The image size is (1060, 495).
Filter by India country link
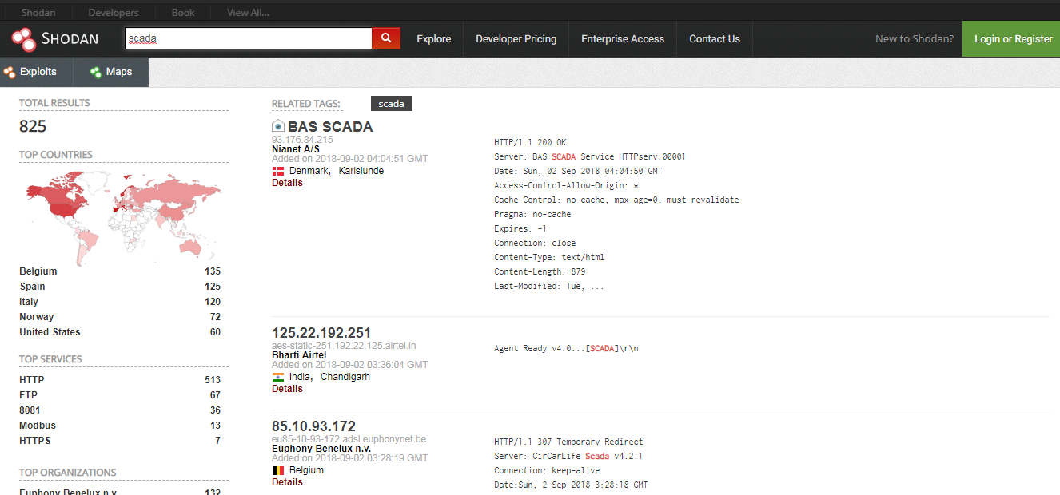pyautogui.click(x=300, y=377)
